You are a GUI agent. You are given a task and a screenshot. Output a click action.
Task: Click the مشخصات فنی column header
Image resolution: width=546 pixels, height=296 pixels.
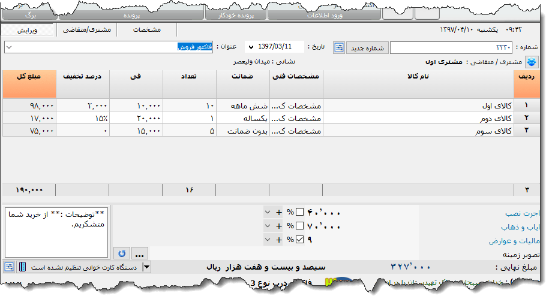click(x=296, y=84)
